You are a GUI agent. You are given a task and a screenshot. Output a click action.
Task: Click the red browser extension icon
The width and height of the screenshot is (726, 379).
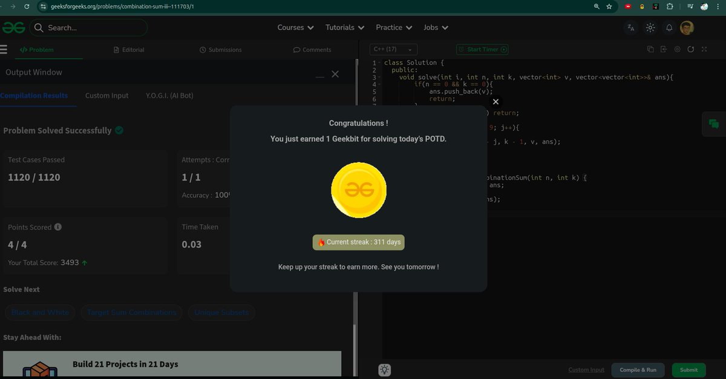pyautogui.click(x=629, y=6)
